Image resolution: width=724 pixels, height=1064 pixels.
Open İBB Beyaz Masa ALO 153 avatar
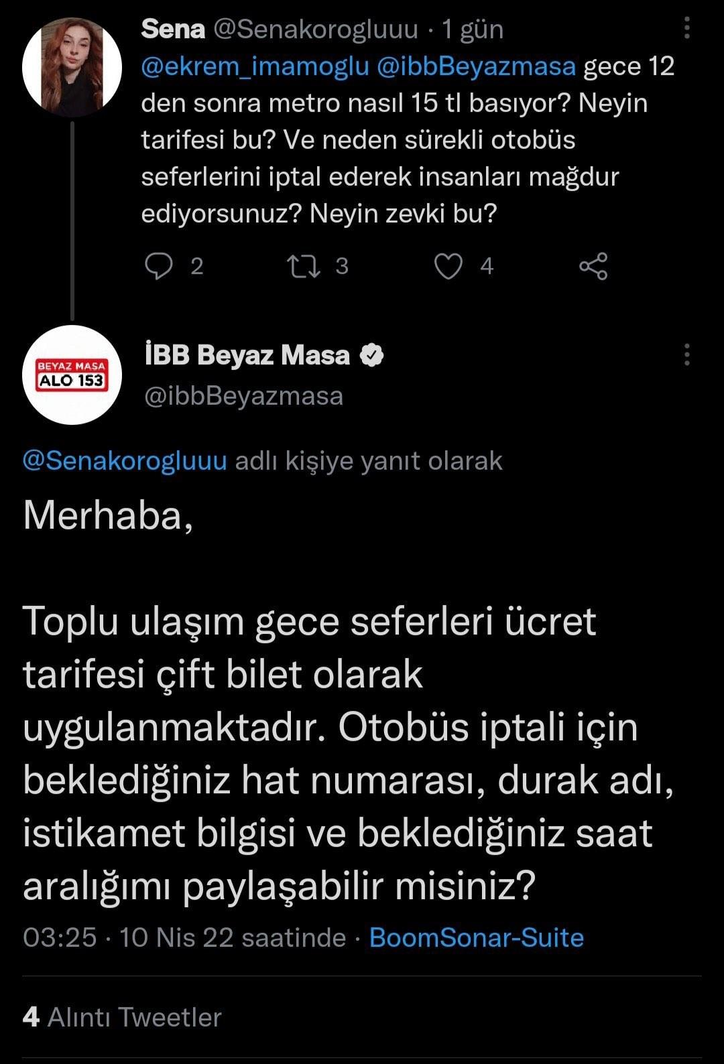click(72, 375)
